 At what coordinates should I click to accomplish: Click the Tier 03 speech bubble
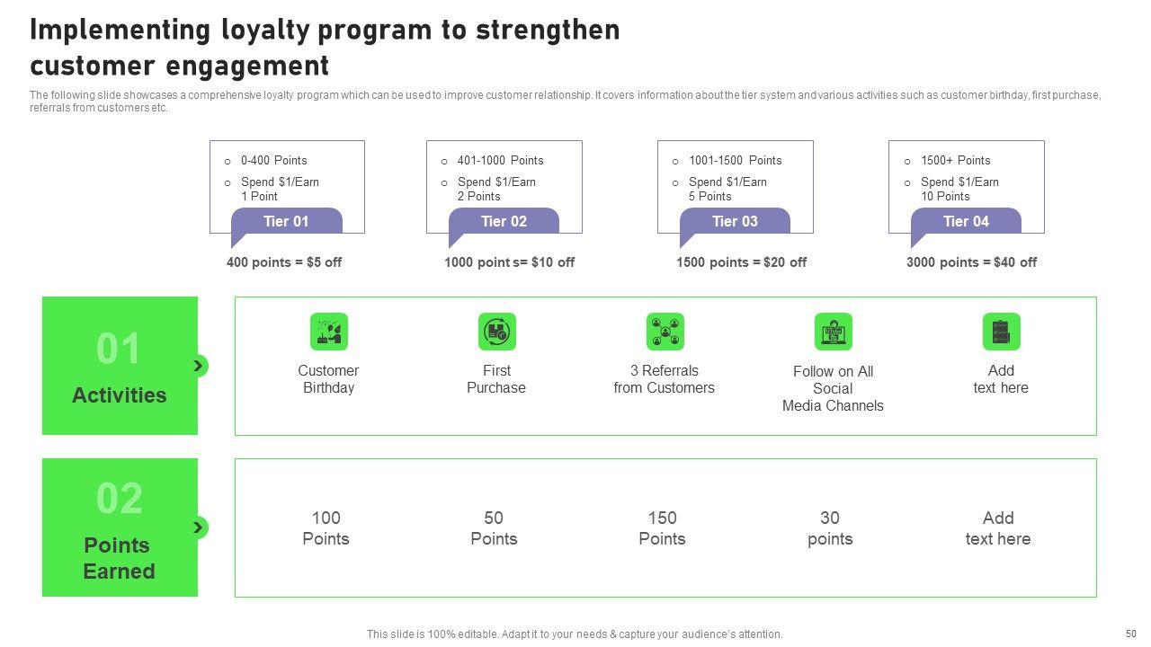(735, 222)
